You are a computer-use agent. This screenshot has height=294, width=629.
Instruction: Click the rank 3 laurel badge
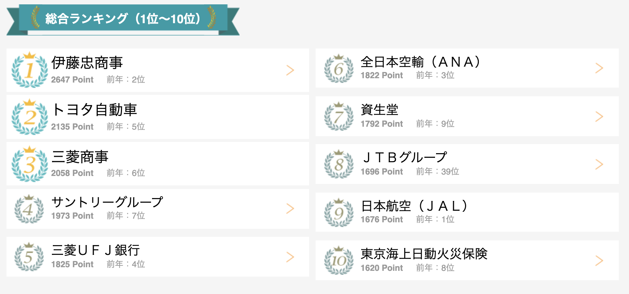point(30,164)
